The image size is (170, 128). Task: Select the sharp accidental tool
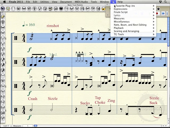coord(3,81)
